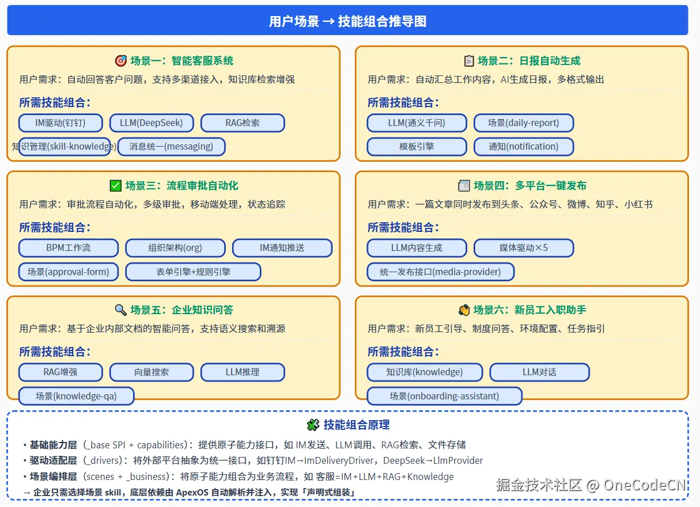The image size is (700, 507).
Task: Click the 统一发布接口(media-provider) link
Action: 440,272
